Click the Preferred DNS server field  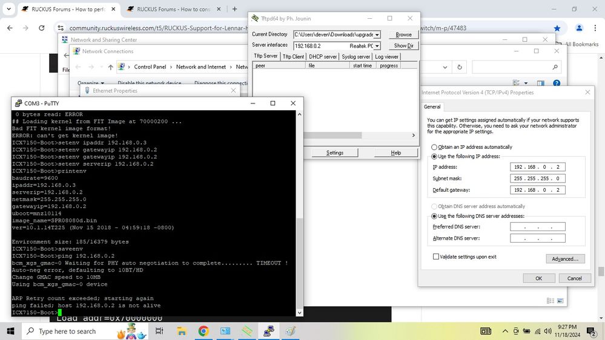click(538, 227)
